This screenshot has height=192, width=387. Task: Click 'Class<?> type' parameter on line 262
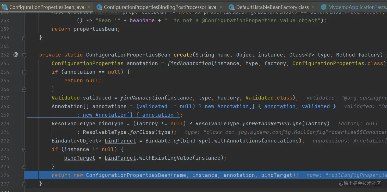click(x=310, y=55)
